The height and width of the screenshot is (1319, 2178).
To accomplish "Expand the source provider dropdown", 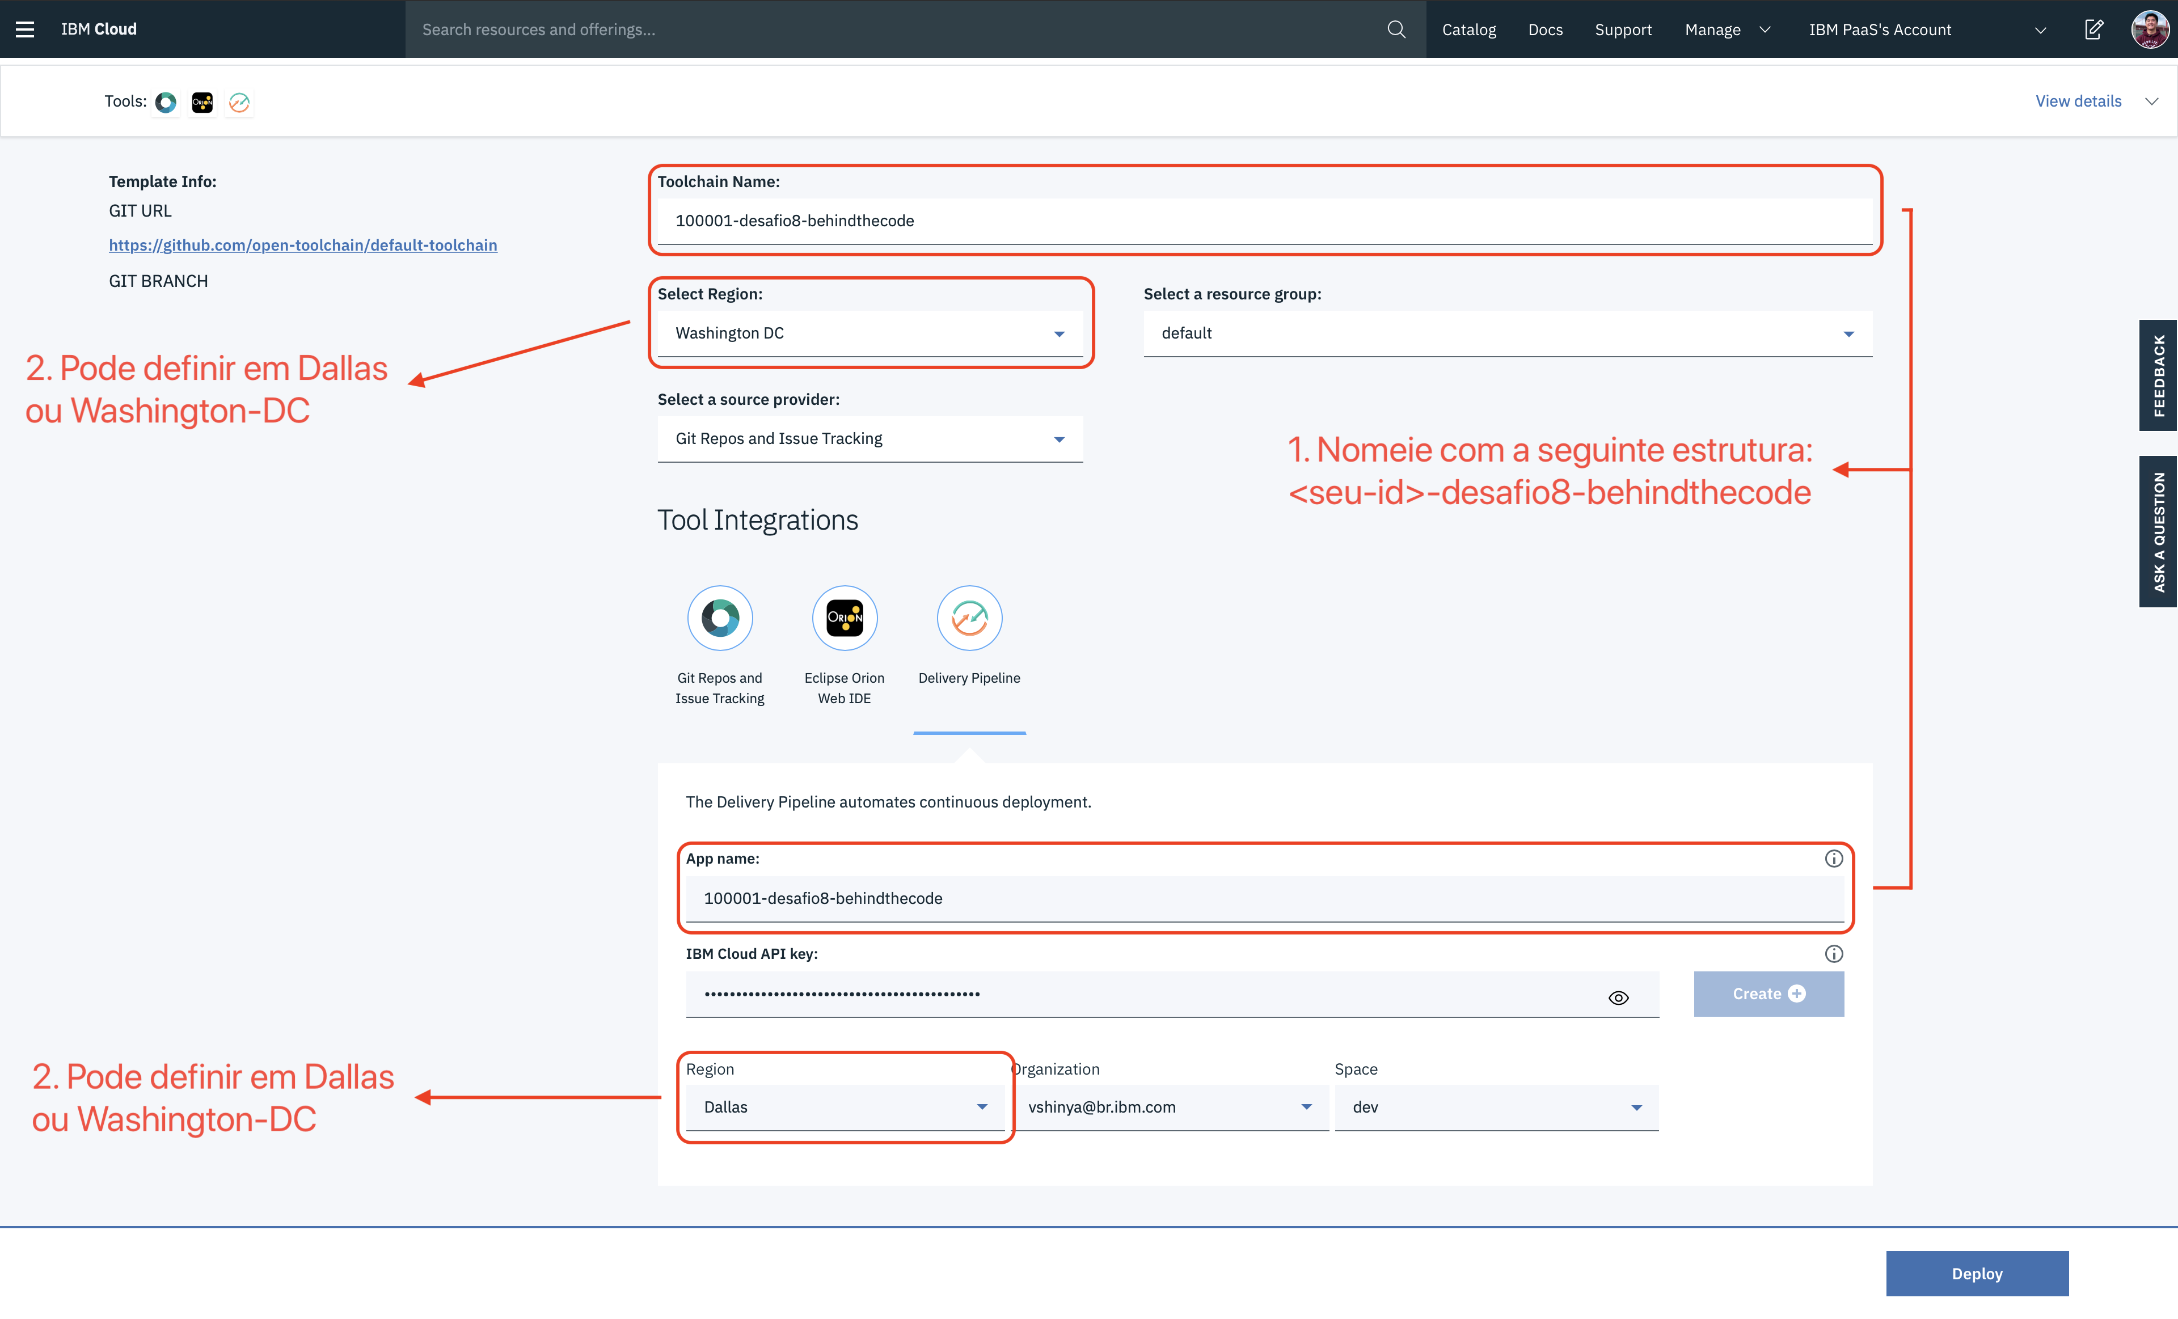I will coord(870,439).
